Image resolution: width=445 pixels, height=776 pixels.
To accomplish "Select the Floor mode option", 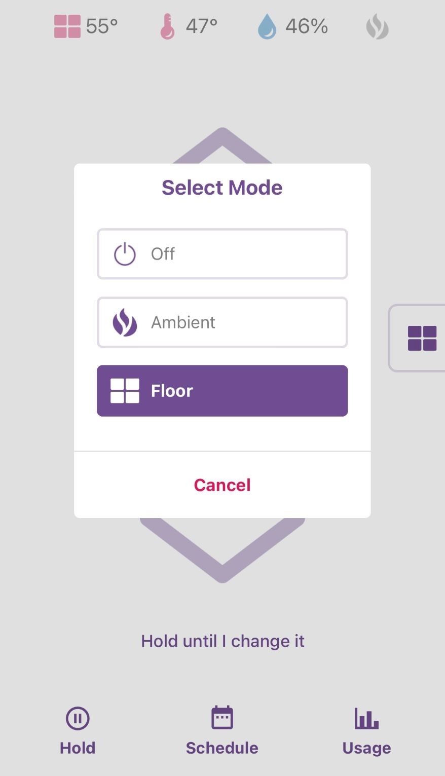I will click(222, 391).
